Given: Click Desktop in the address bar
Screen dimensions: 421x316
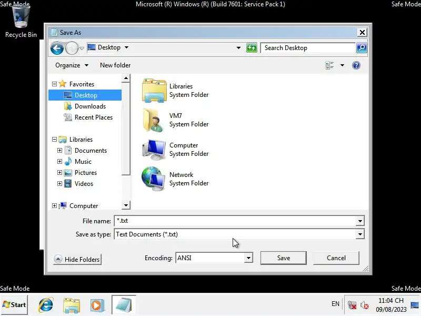Looking at the screenshot, I should click(x=109, y=47).
